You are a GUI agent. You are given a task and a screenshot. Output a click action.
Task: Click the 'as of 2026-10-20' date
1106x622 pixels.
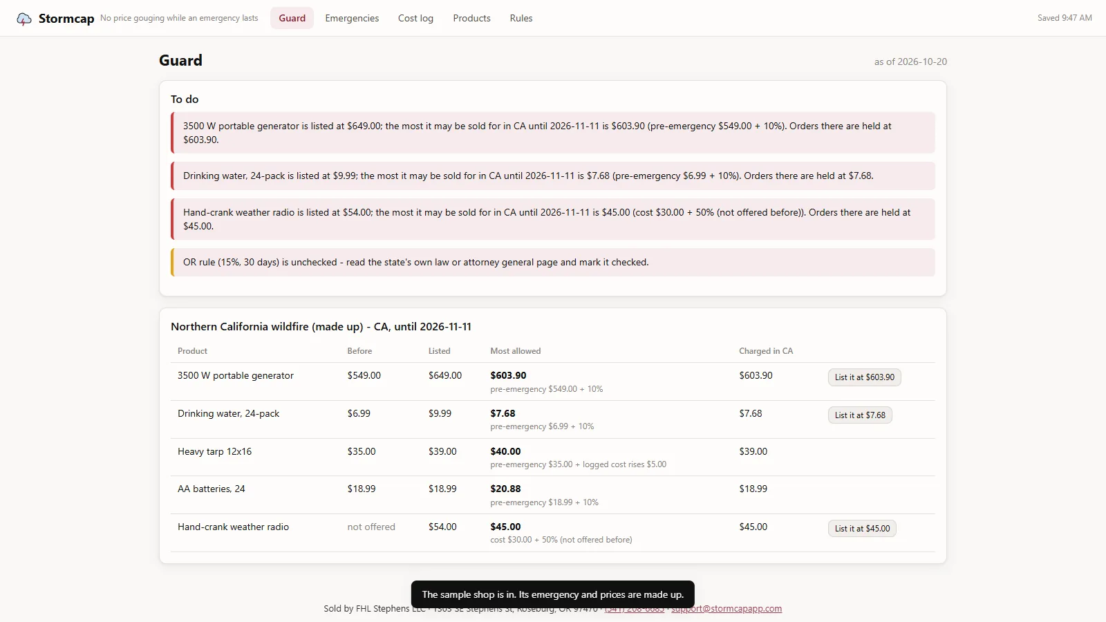coord(910,62)
